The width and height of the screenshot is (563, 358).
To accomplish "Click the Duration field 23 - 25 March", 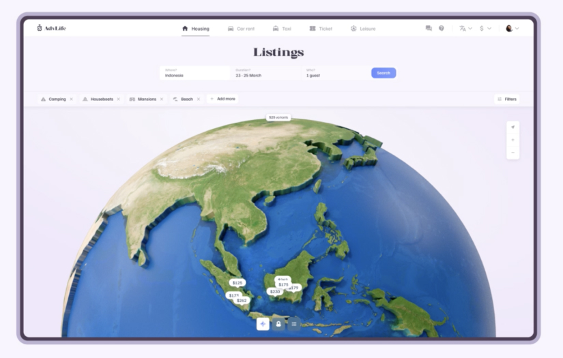I will (265, 73).
